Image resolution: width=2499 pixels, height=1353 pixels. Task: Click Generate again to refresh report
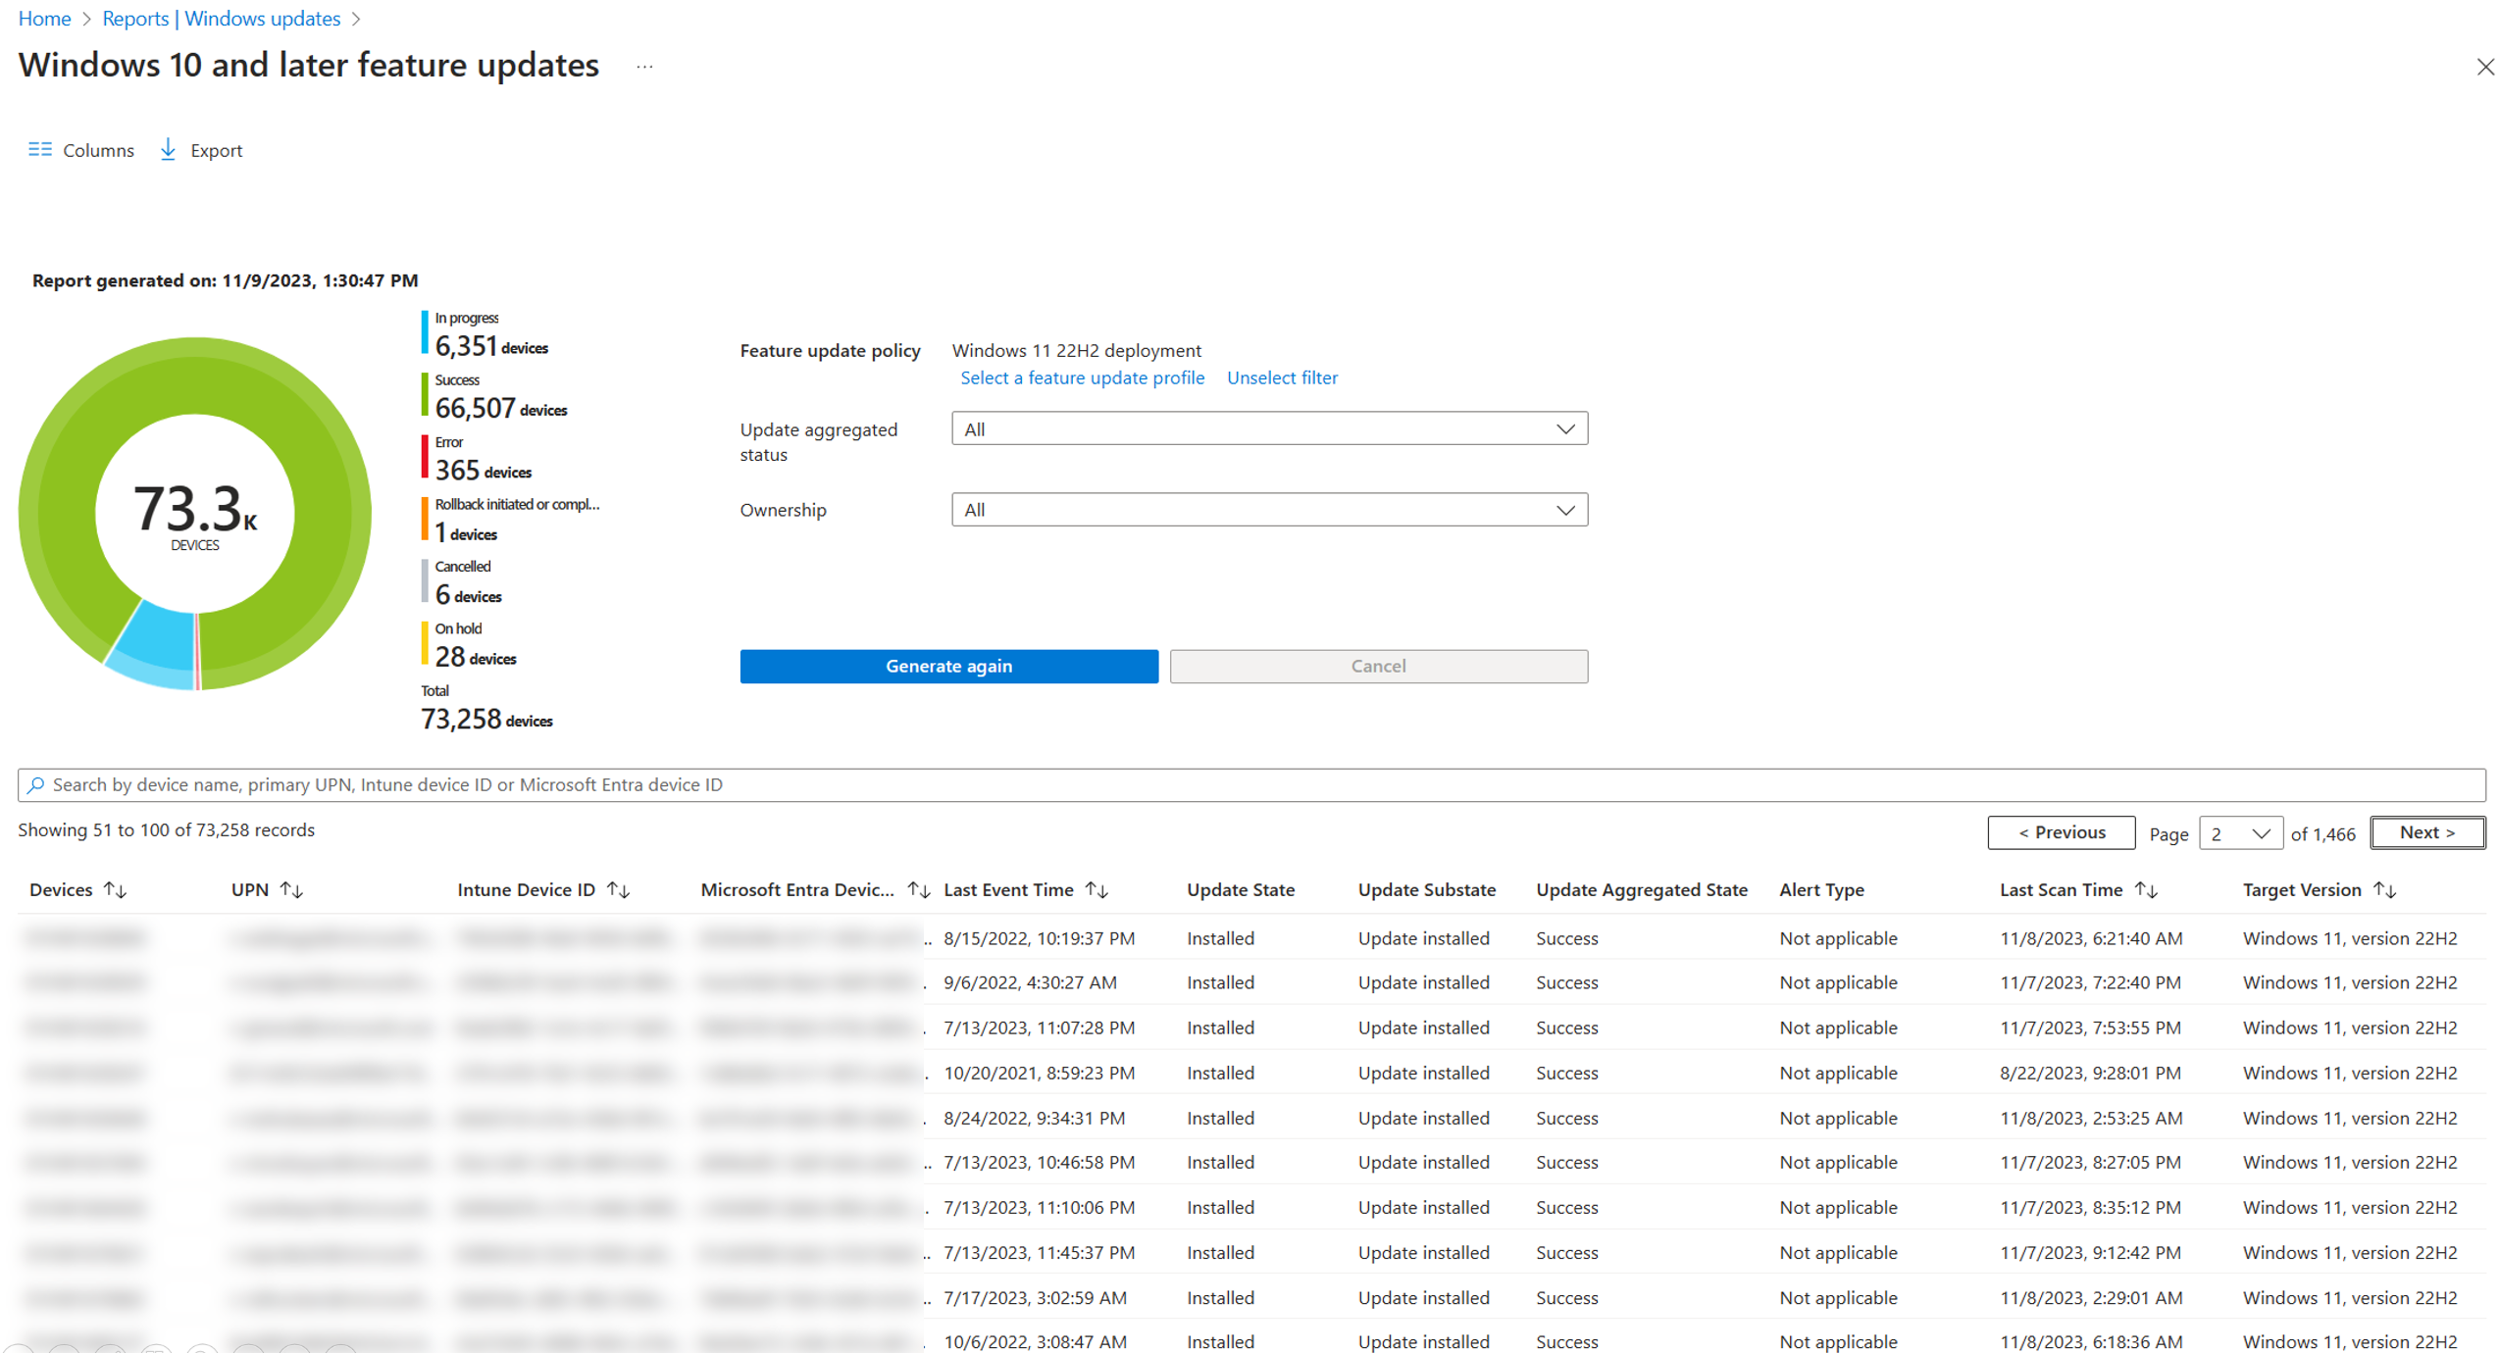(x=948, y=665)
